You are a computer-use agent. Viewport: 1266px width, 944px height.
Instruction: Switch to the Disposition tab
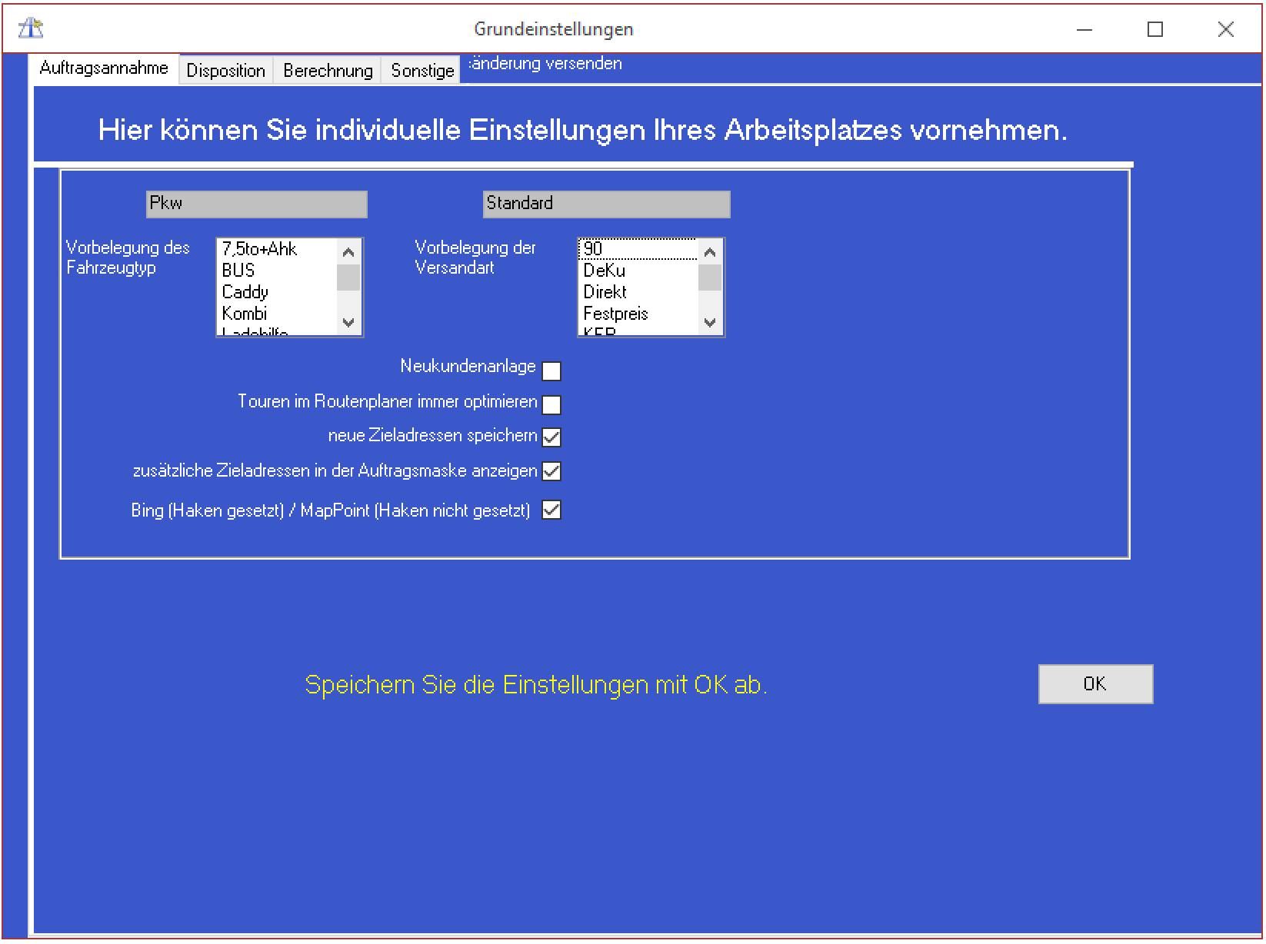tap(225, 71)
